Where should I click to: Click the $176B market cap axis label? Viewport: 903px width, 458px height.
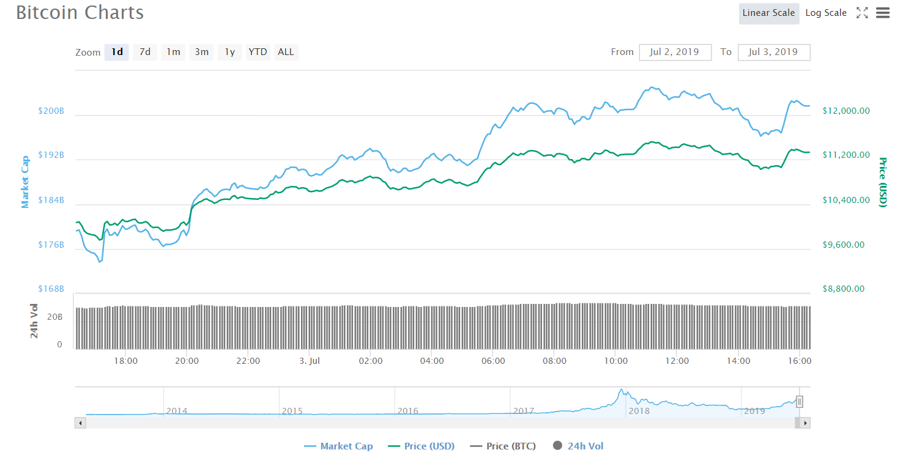51,245
